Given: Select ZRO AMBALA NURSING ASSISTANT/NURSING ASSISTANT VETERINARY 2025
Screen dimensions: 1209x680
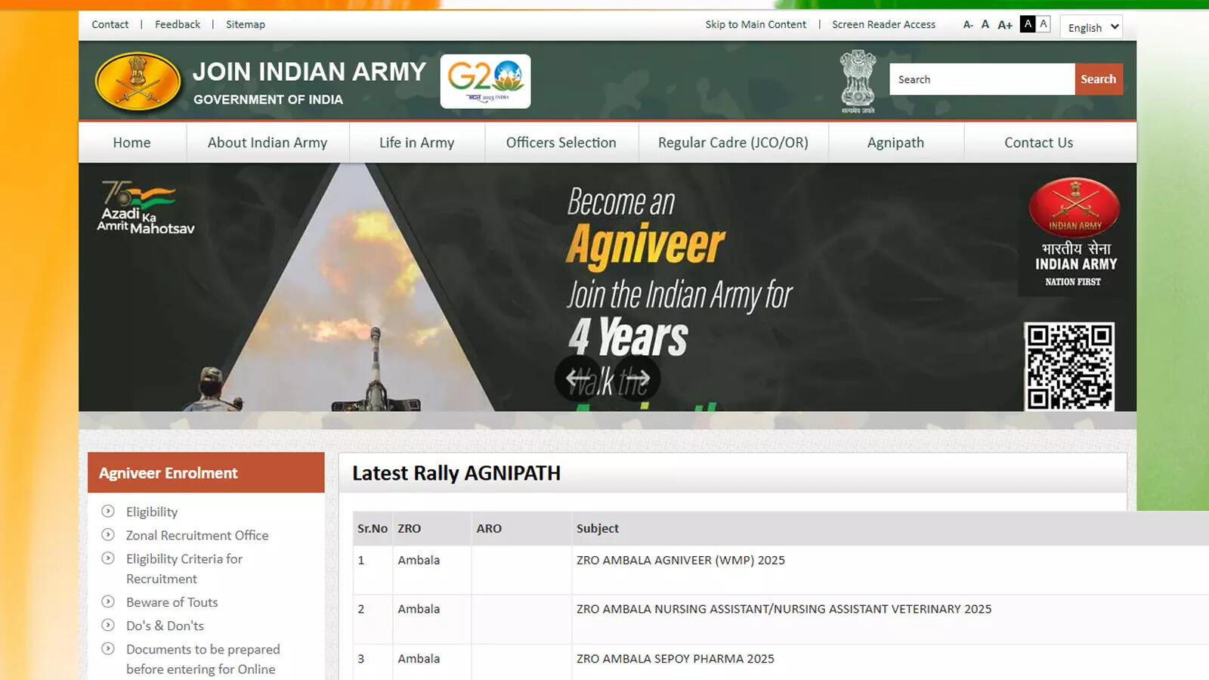Looking at the screenshot, I should point(784,609).
